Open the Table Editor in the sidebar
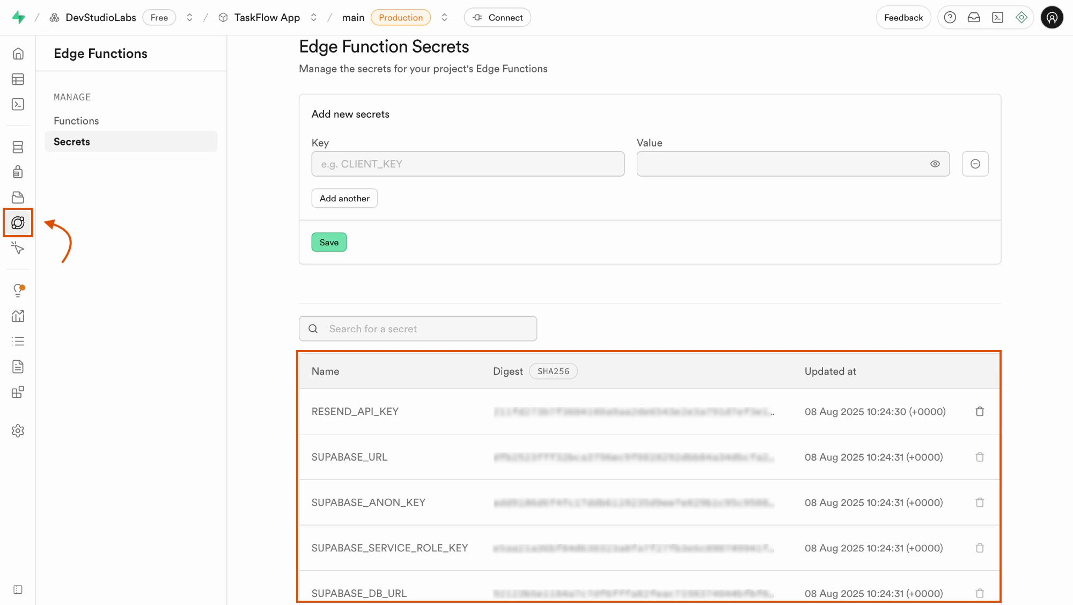The image size is (1073, 605). (18, 79)
